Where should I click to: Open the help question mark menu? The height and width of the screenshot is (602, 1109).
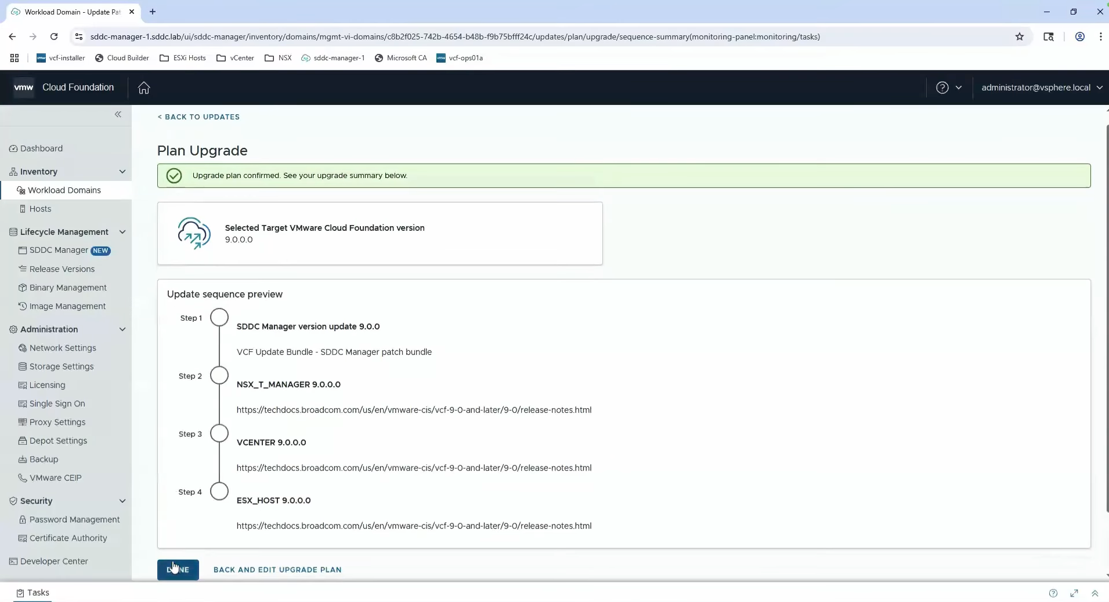[x=948, y=88]
